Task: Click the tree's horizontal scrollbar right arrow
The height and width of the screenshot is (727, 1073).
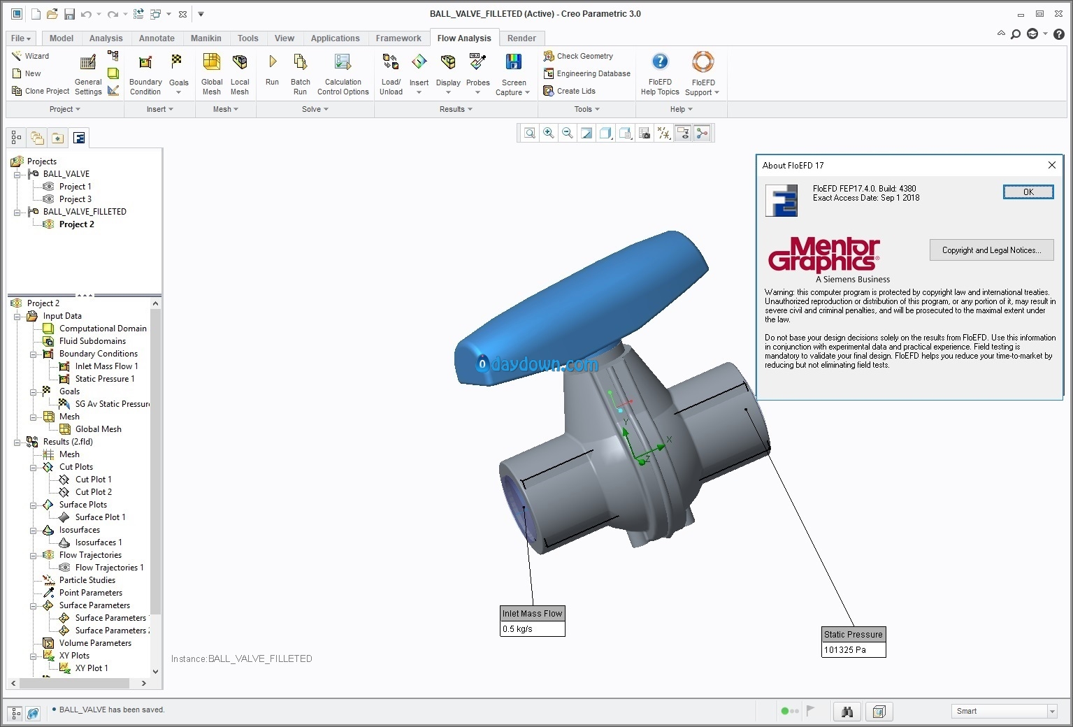Action: click(x=144, y=683)
